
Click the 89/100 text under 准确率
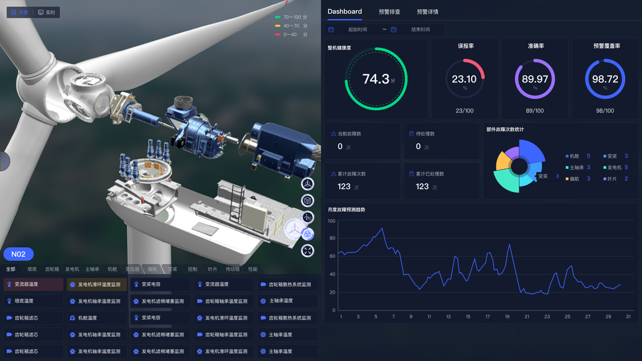(535, 111)
